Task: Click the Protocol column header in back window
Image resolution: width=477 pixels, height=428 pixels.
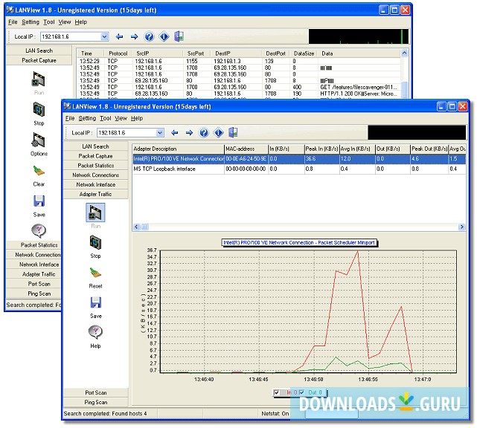Action: (118, 53)
